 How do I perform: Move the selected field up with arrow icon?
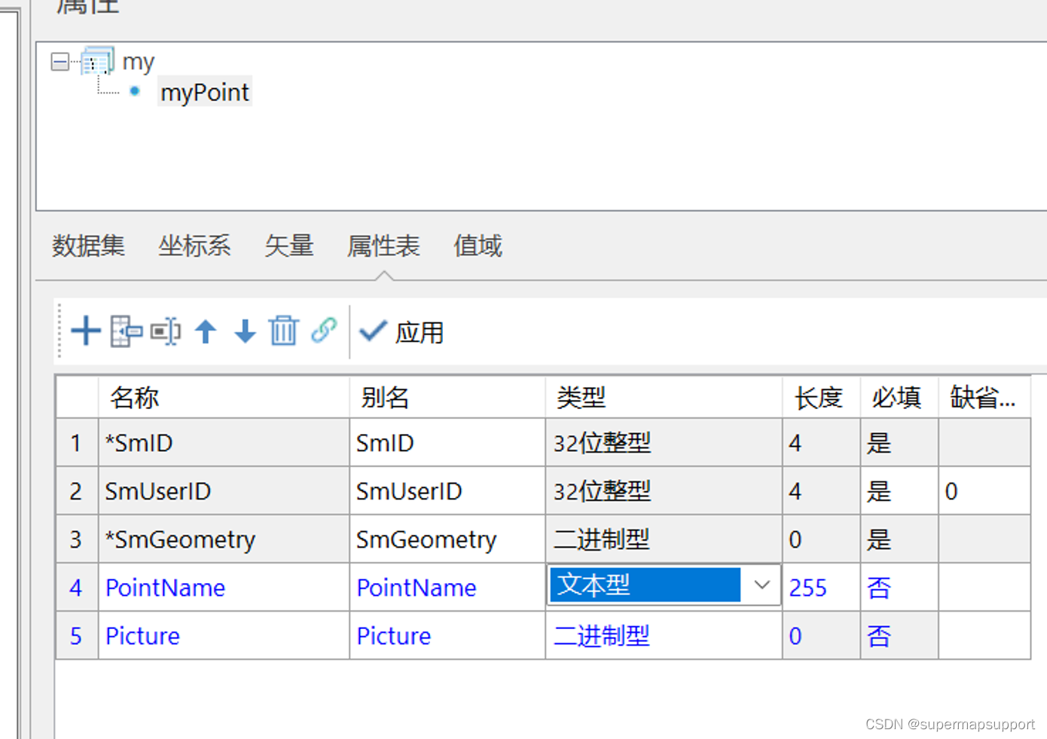(206, 331)
